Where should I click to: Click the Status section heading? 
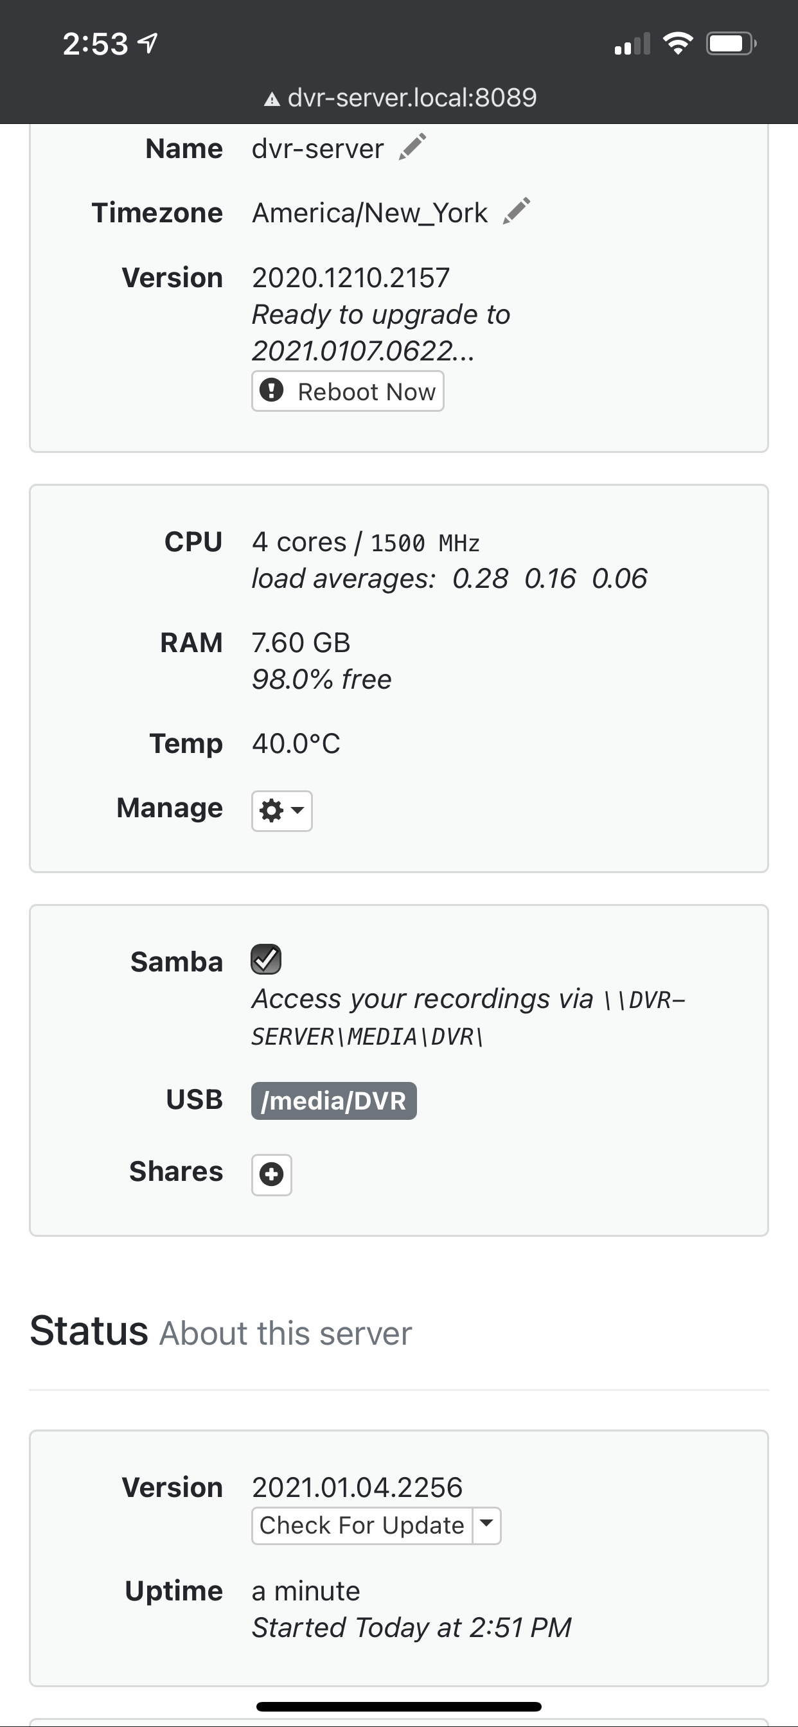[89, 1331]
